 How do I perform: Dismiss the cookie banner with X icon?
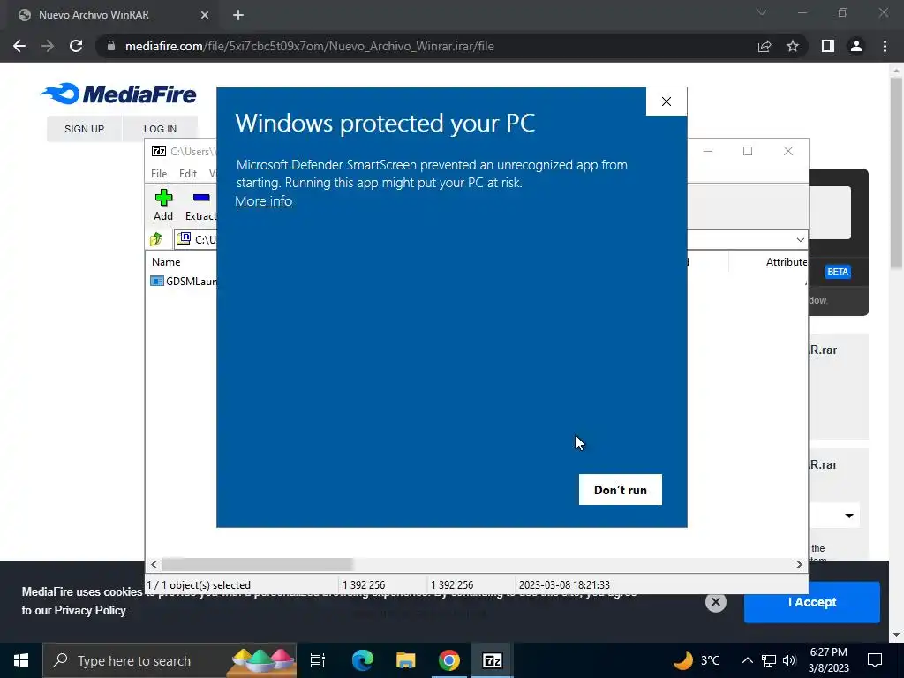coord(715,602)
